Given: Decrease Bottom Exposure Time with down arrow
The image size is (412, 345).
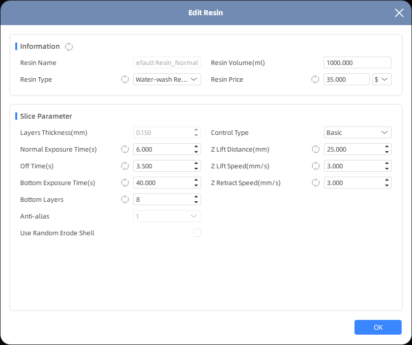Looking at the screenshot, I should 196,186.
